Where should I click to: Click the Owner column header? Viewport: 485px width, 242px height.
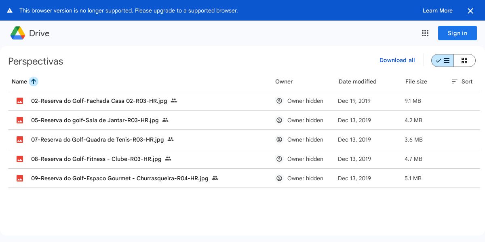(x=284, y=81)
